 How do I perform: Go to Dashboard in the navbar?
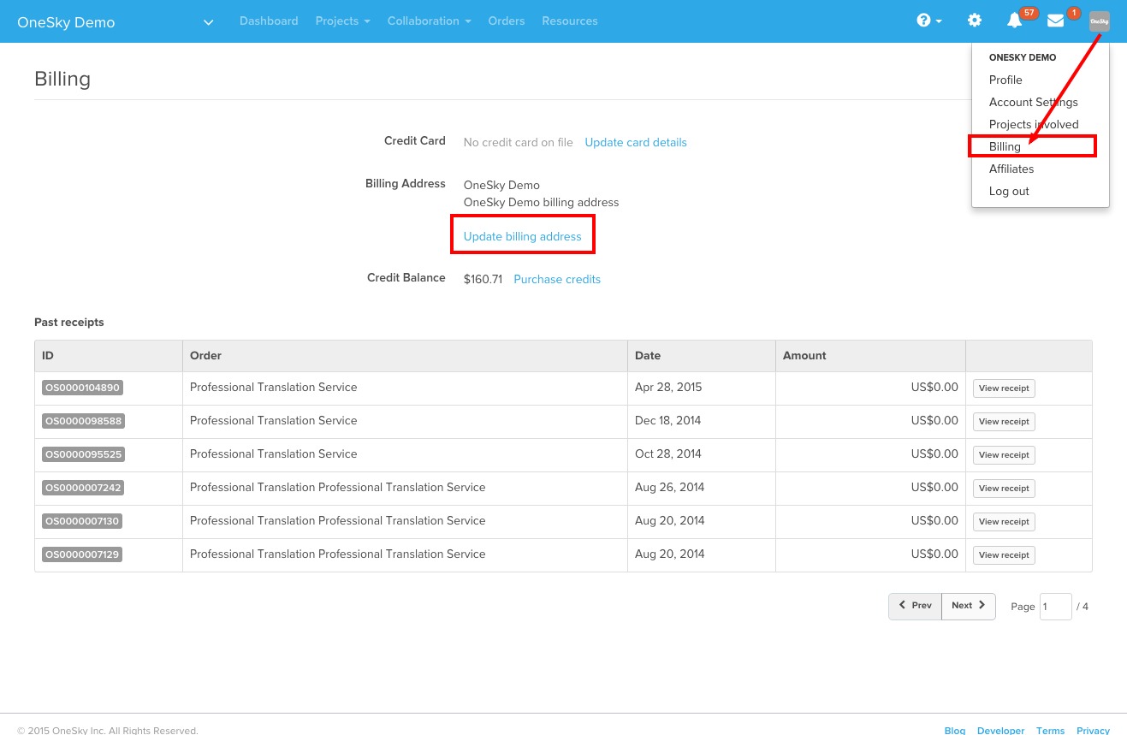click(x=269, y=21)
